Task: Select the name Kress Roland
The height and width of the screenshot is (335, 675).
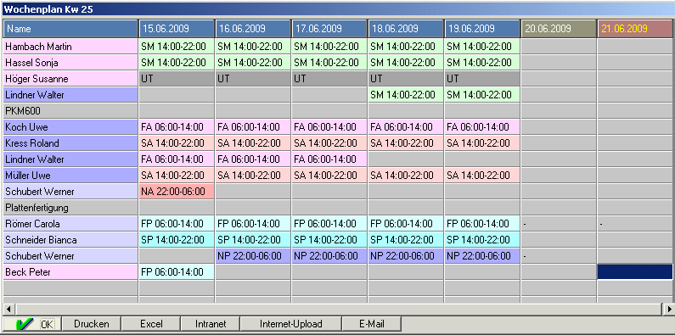Action: point(70,143)
